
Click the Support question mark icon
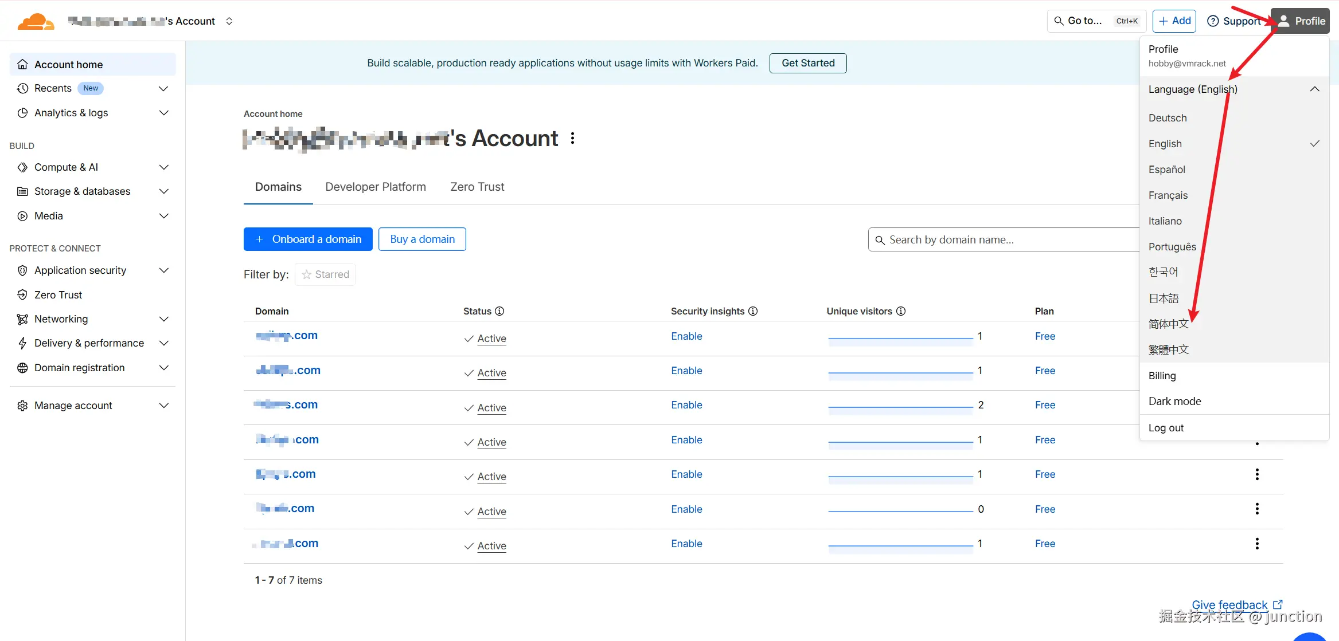(1213, 21)
